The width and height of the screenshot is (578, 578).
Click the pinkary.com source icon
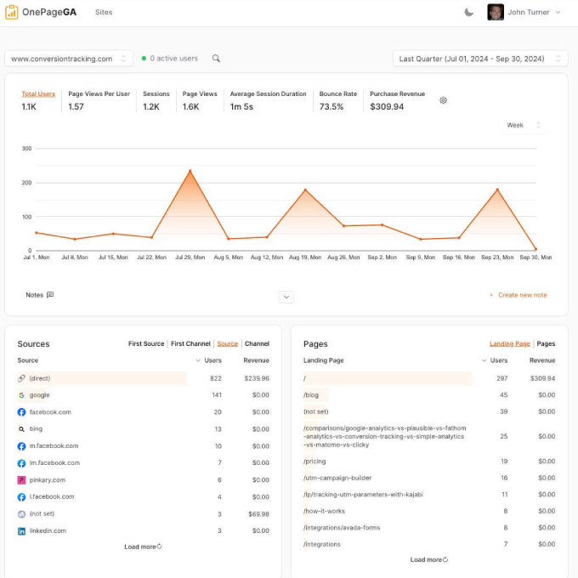[21, 480]
